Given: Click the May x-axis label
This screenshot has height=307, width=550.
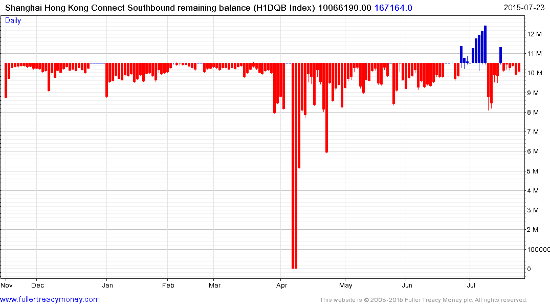Looking at the screenshot, I should [x=345, y=285].
